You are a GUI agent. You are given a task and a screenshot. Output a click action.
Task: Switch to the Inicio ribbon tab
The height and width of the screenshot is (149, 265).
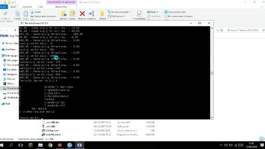(x=13, y=7)
